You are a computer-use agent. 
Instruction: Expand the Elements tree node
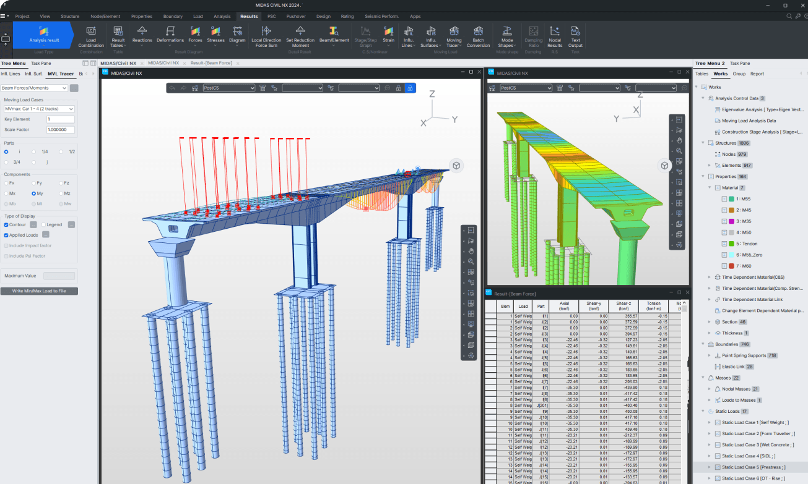(710, 165)
